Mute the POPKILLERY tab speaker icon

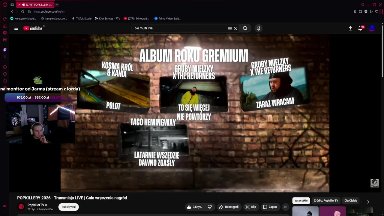(x=23, y=5)
